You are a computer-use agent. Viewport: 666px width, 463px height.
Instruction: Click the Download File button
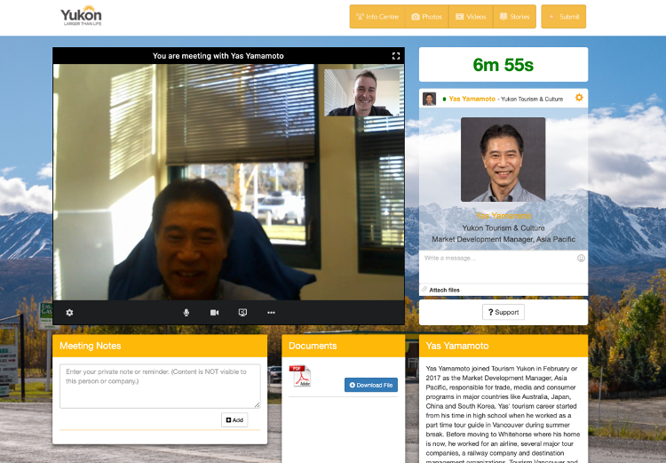(371, 385)
